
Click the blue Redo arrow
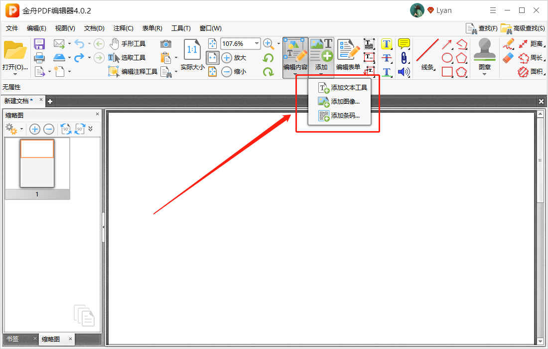79,57
